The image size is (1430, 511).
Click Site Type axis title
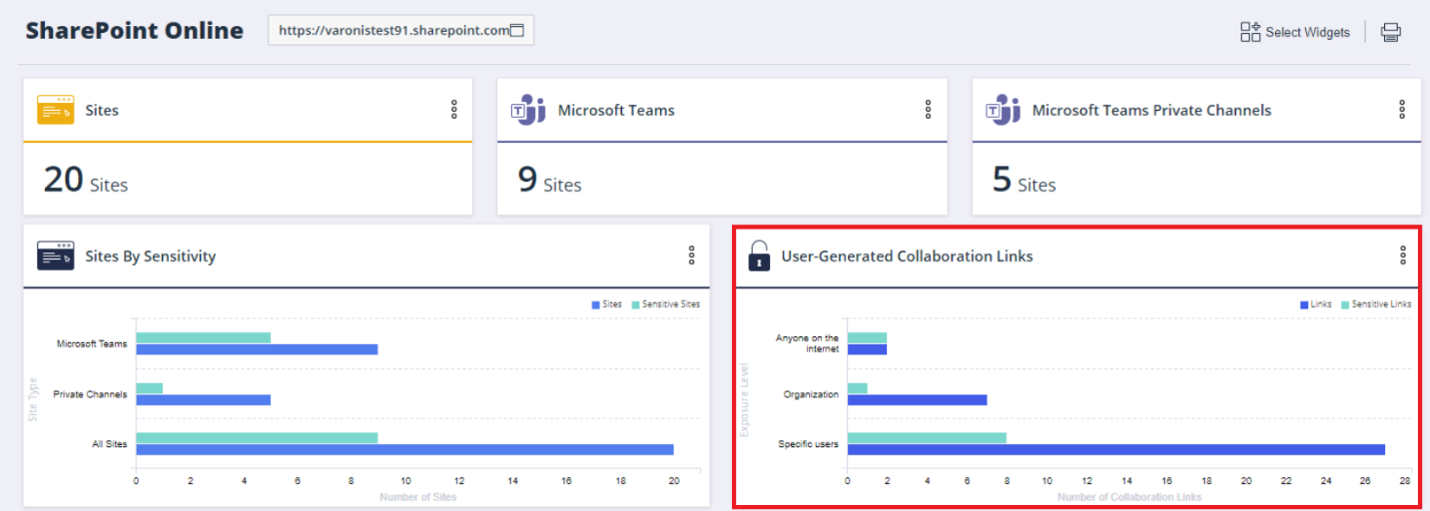[x=32, y=397]
